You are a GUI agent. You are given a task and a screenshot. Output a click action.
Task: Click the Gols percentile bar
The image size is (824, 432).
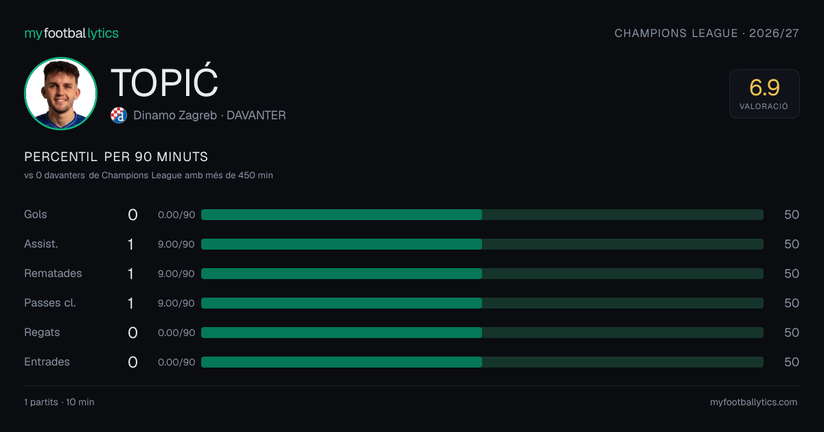482,215
